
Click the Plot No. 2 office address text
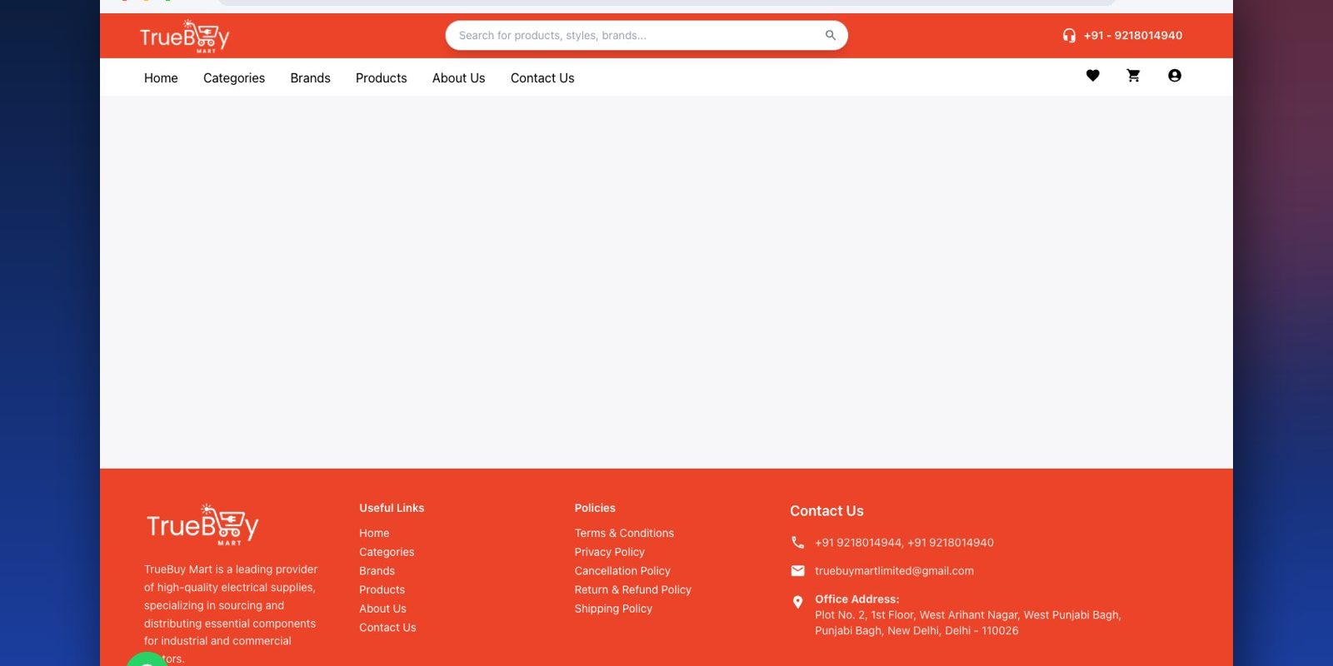coord(968,624)
